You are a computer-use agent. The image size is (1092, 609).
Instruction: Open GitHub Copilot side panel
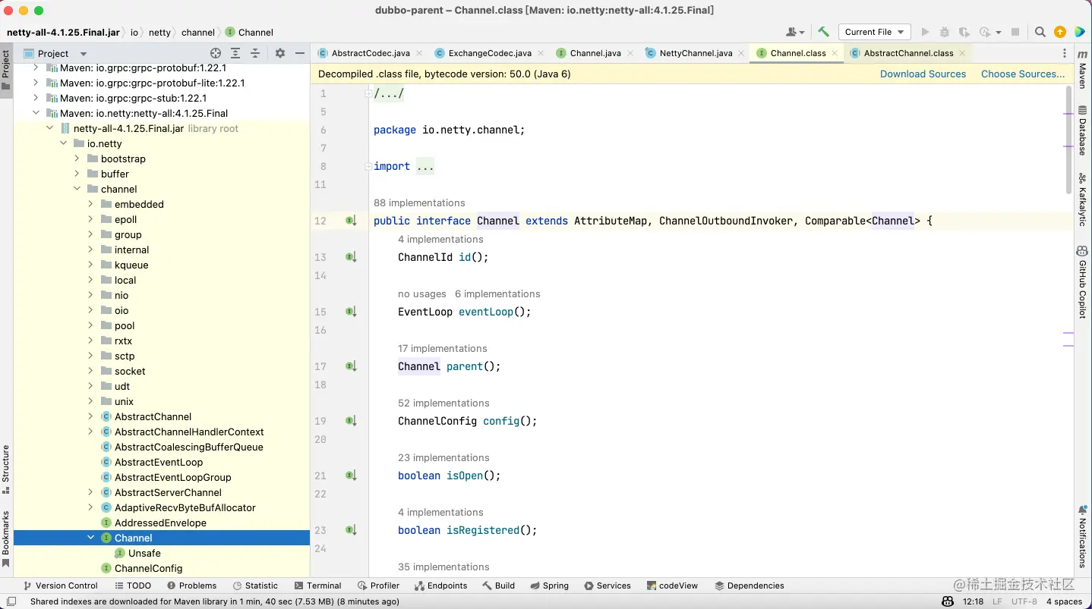coord(1083,281)
